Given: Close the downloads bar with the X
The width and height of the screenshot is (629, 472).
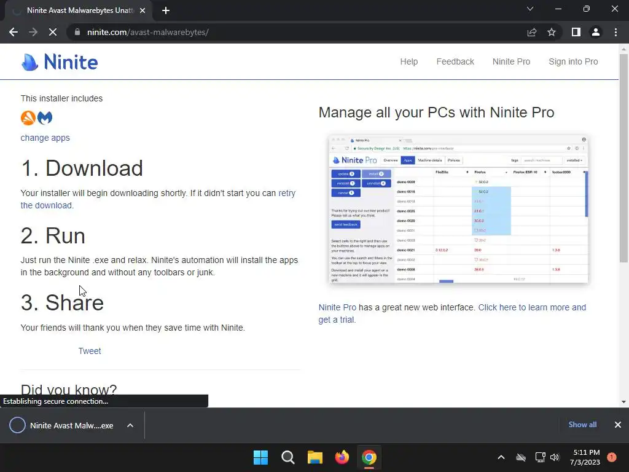Looking at the screenshot, I should (x=618, y=425).
